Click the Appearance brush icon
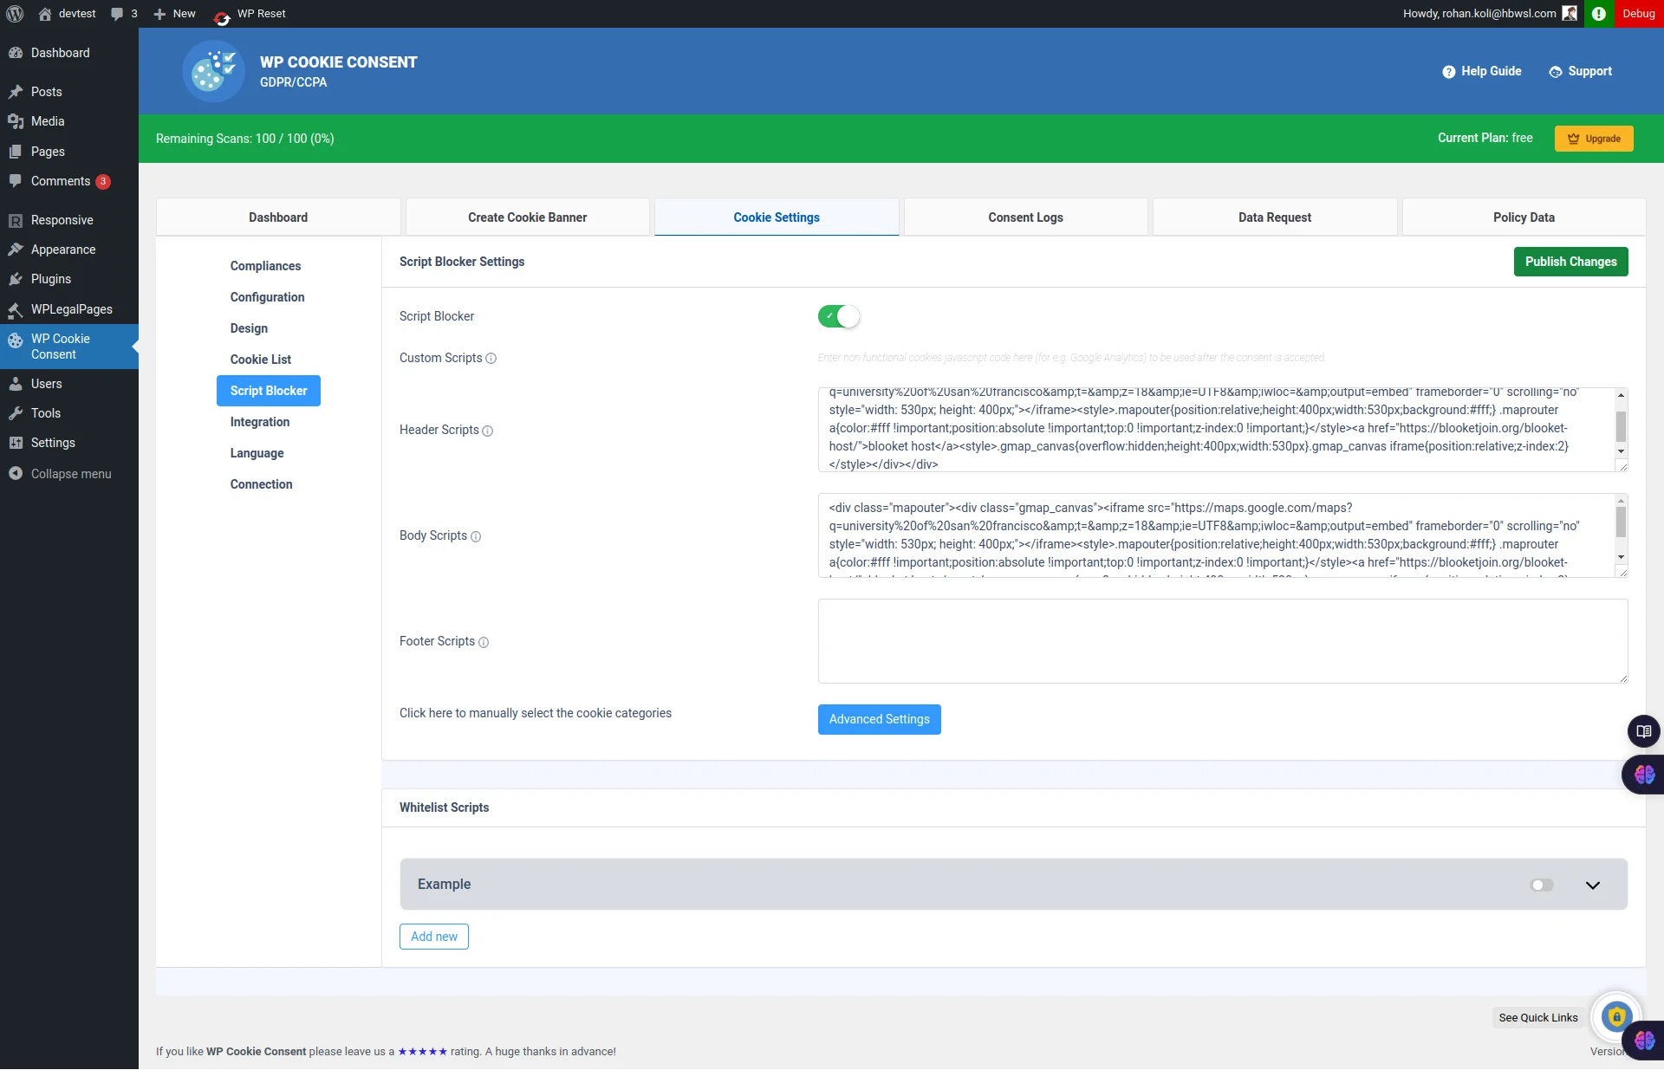Screen dimensions: 1664x1070 click(16, 250)
